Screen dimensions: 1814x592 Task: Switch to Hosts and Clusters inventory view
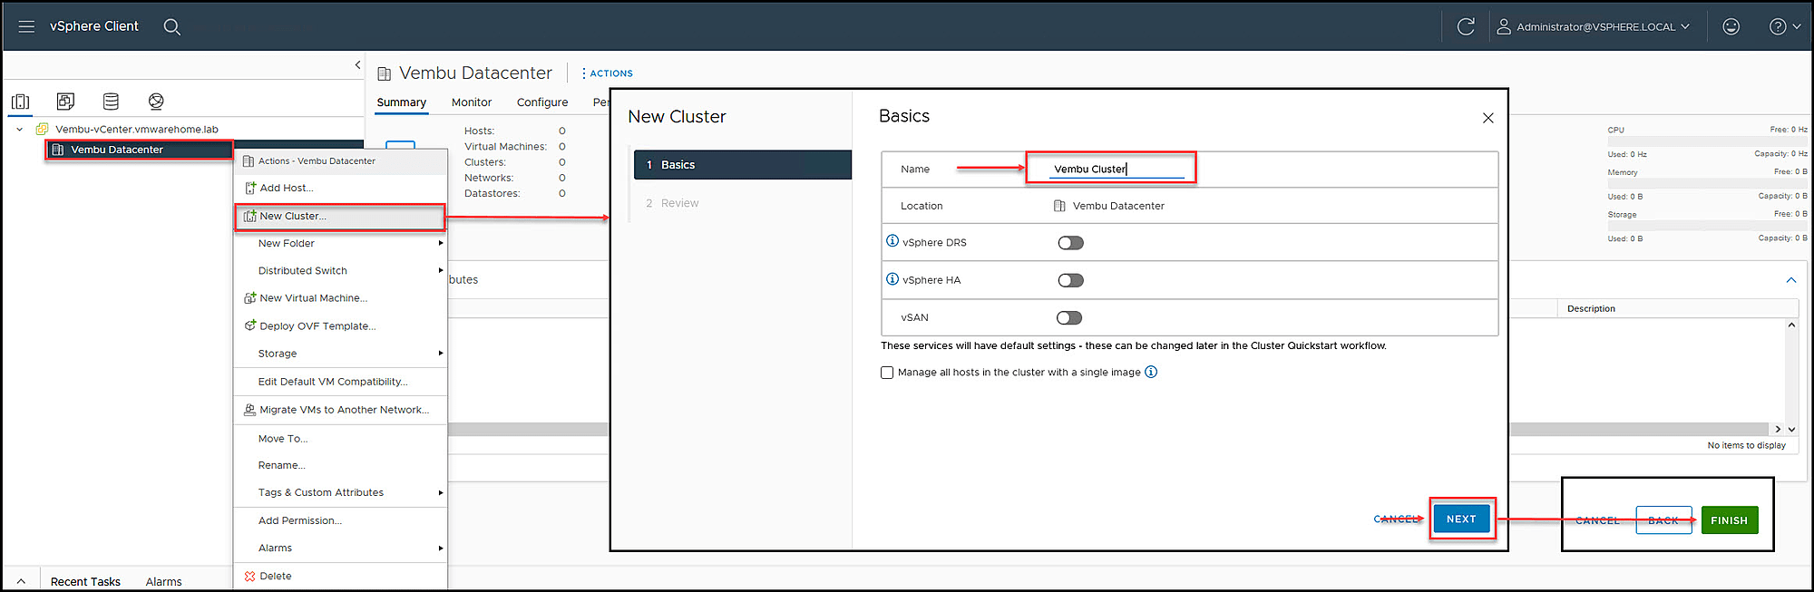coord(21,102)
